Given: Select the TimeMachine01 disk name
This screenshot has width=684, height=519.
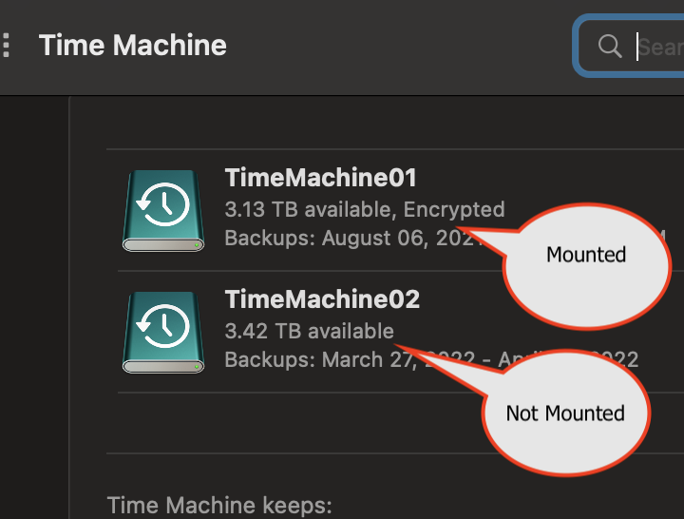Looking at the screenshot, I should (x=321, y=178).
